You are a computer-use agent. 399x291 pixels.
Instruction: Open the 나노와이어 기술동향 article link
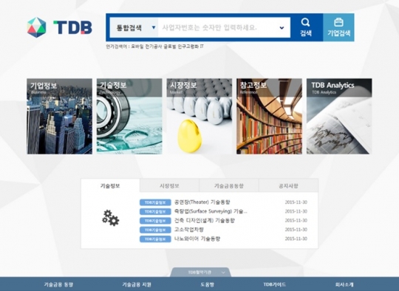tap(197, 239)
